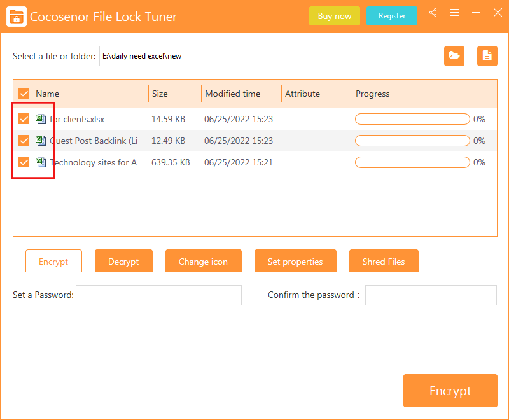Open the share icon in title bar
The height and width of the screenshot is (420, 509).
click(x=433, y=13)
